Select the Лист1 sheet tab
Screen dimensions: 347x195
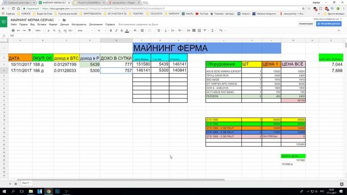(x=27, y=183)
